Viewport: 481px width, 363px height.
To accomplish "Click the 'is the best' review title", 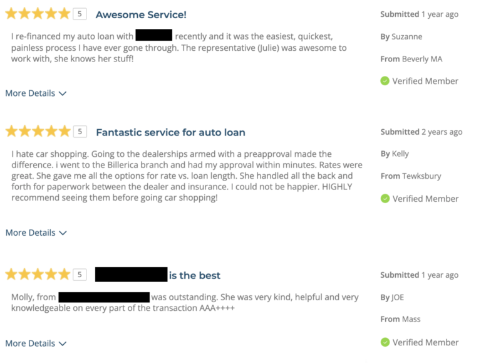I will (194, 275).
